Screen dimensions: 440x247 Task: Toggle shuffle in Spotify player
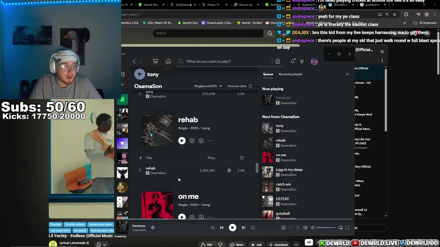click(x=212, y=227)
